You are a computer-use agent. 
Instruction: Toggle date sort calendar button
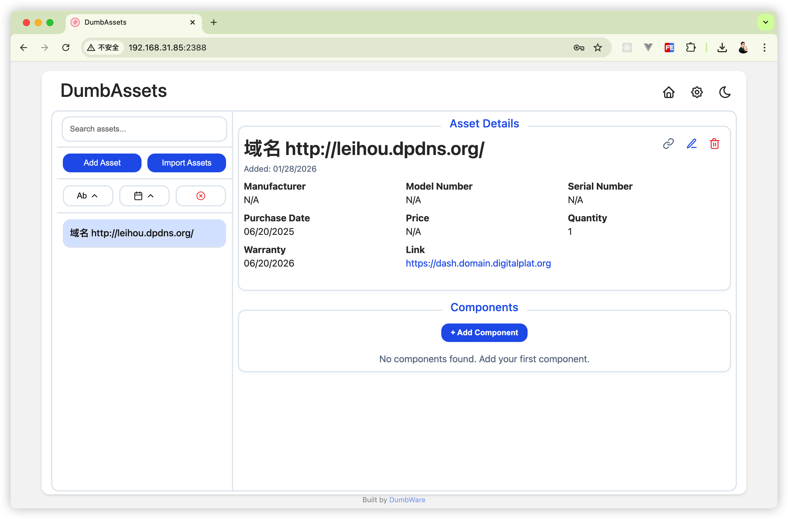(144, 196)
